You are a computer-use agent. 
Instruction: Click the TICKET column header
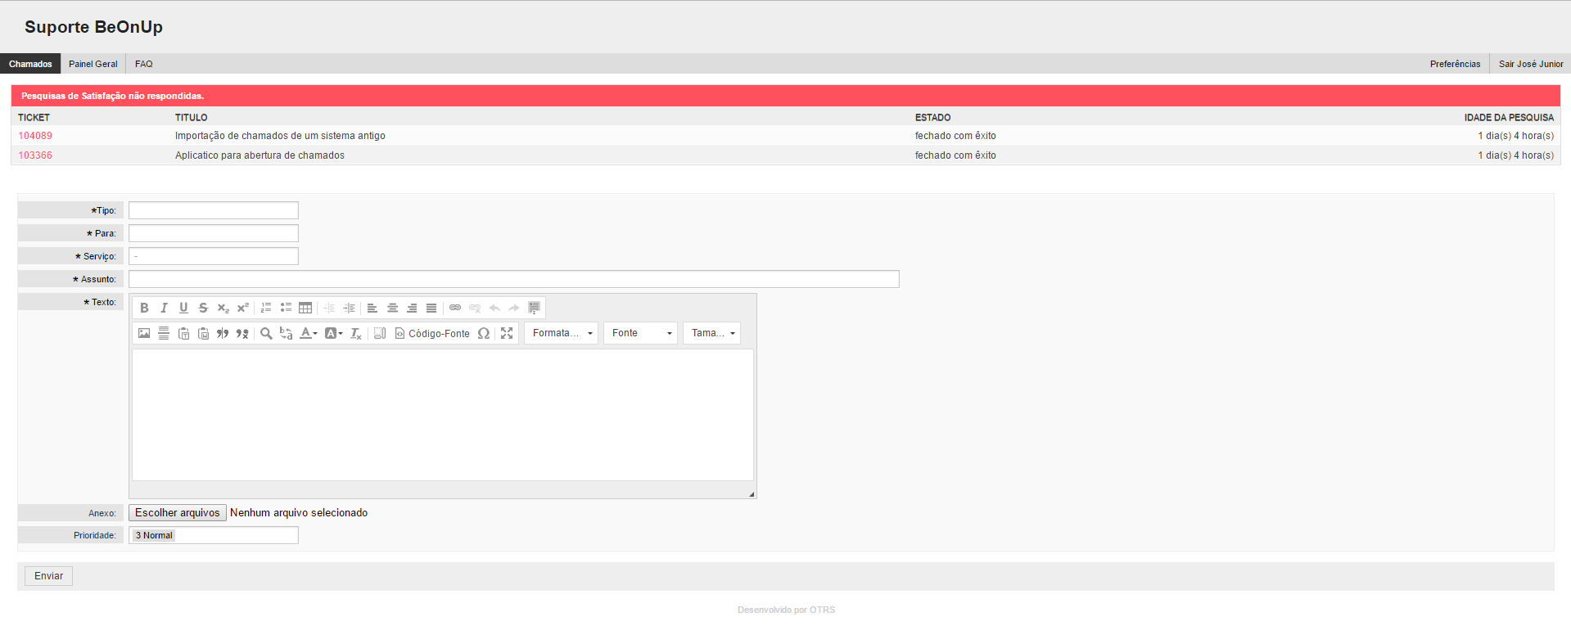pyautogui.click(x=34, y=118)
